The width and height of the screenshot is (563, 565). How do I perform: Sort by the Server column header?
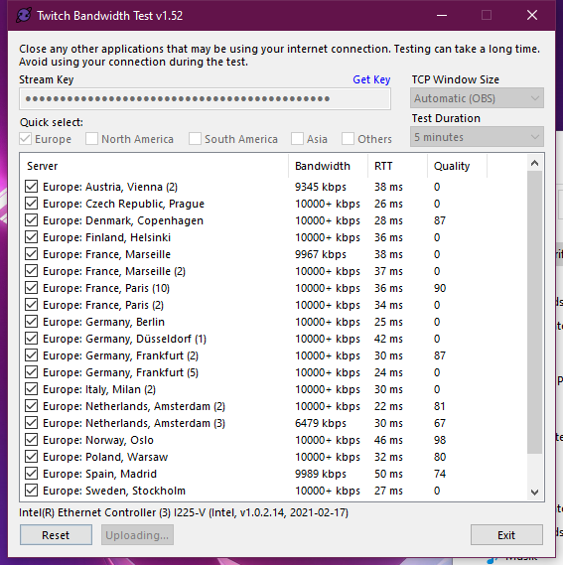(x=155, y=166)
